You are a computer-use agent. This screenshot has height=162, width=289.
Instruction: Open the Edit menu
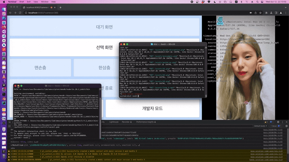click(x=29, y=2)
